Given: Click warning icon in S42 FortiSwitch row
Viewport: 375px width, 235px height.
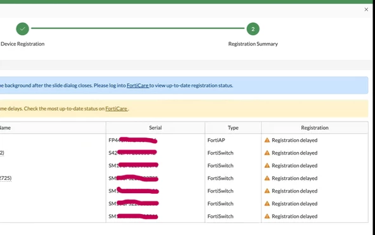Looking at the screenshot, I should point(267,153).
